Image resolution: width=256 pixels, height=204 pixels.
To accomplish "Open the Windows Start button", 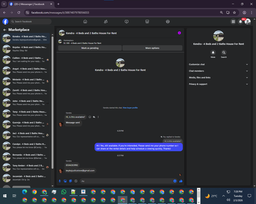I will (x=5, y=196).
